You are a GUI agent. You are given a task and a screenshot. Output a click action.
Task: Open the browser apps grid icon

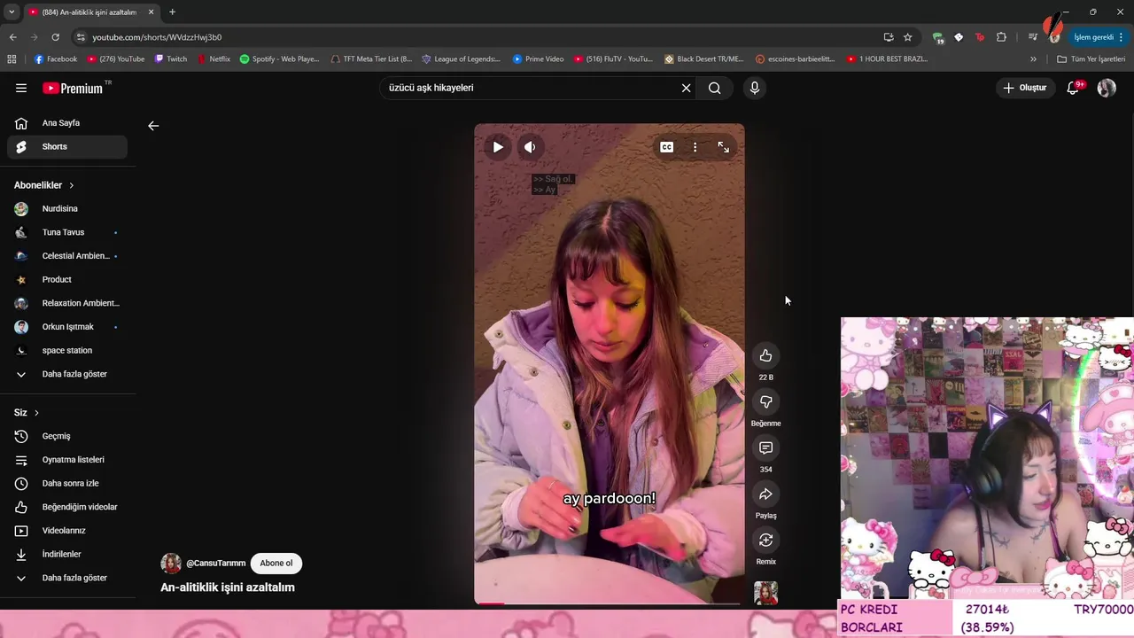pyautogui.click(x=12, y=59)
